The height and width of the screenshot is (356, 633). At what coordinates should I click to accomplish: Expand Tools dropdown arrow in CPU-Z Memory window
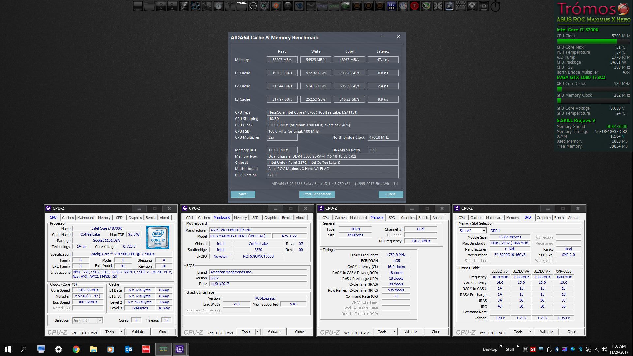coord(394,332)
